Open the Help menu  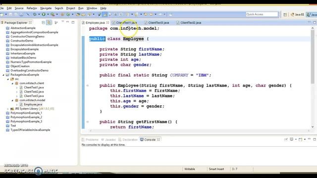pos(103,8)
